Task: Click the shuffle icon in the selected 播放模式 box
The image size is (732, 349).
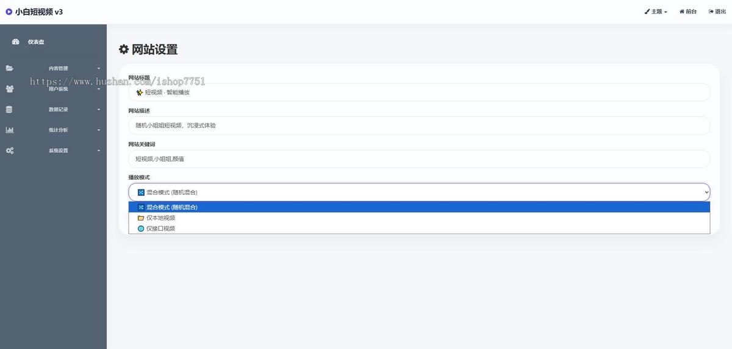Action: click(141, 192)
